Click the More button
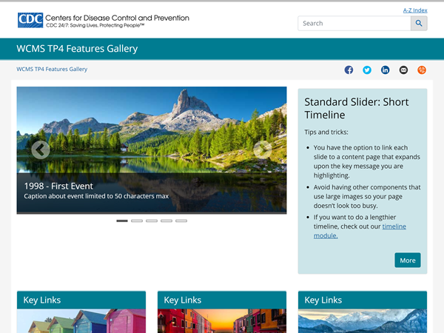 pos(408,260)
